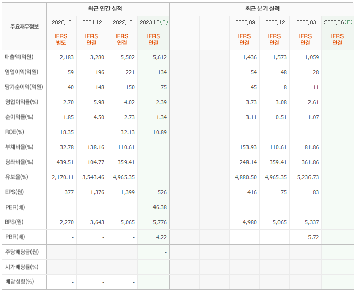Click the 배당성향(%) row label
The height and width of the screenshot is (291, 356).
pos(19,282)
